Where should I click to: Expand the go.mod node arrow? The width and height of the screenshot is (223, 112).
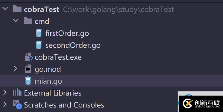(16, 69)
